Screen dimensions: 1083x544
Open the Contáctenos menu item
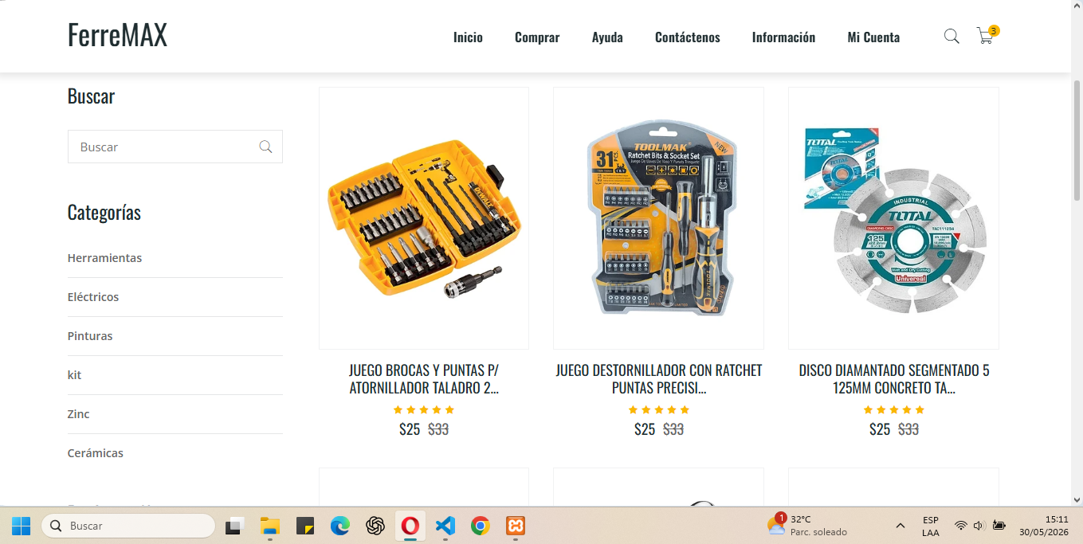click(x=688, y=37)
